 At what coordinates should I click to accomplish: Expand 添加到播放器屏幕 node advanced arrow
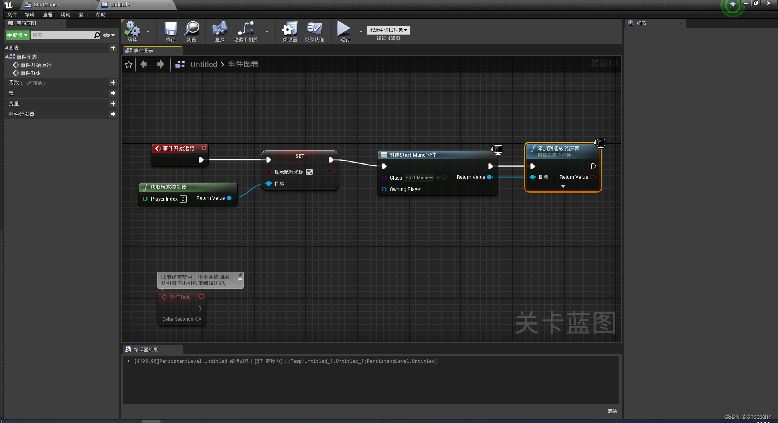click(563, 186)
